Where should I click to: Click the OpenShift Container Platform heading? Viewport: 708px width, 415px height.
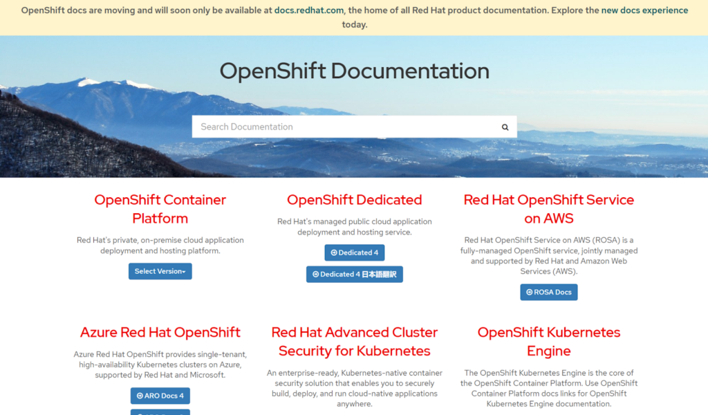click(x=160, y=209)
